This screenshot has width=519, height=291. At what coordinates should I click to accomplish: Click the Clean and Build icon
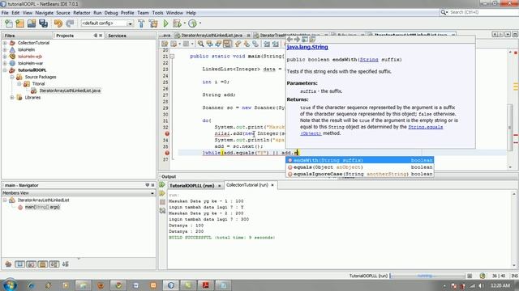pyautogui.click(x=153, y=23)
